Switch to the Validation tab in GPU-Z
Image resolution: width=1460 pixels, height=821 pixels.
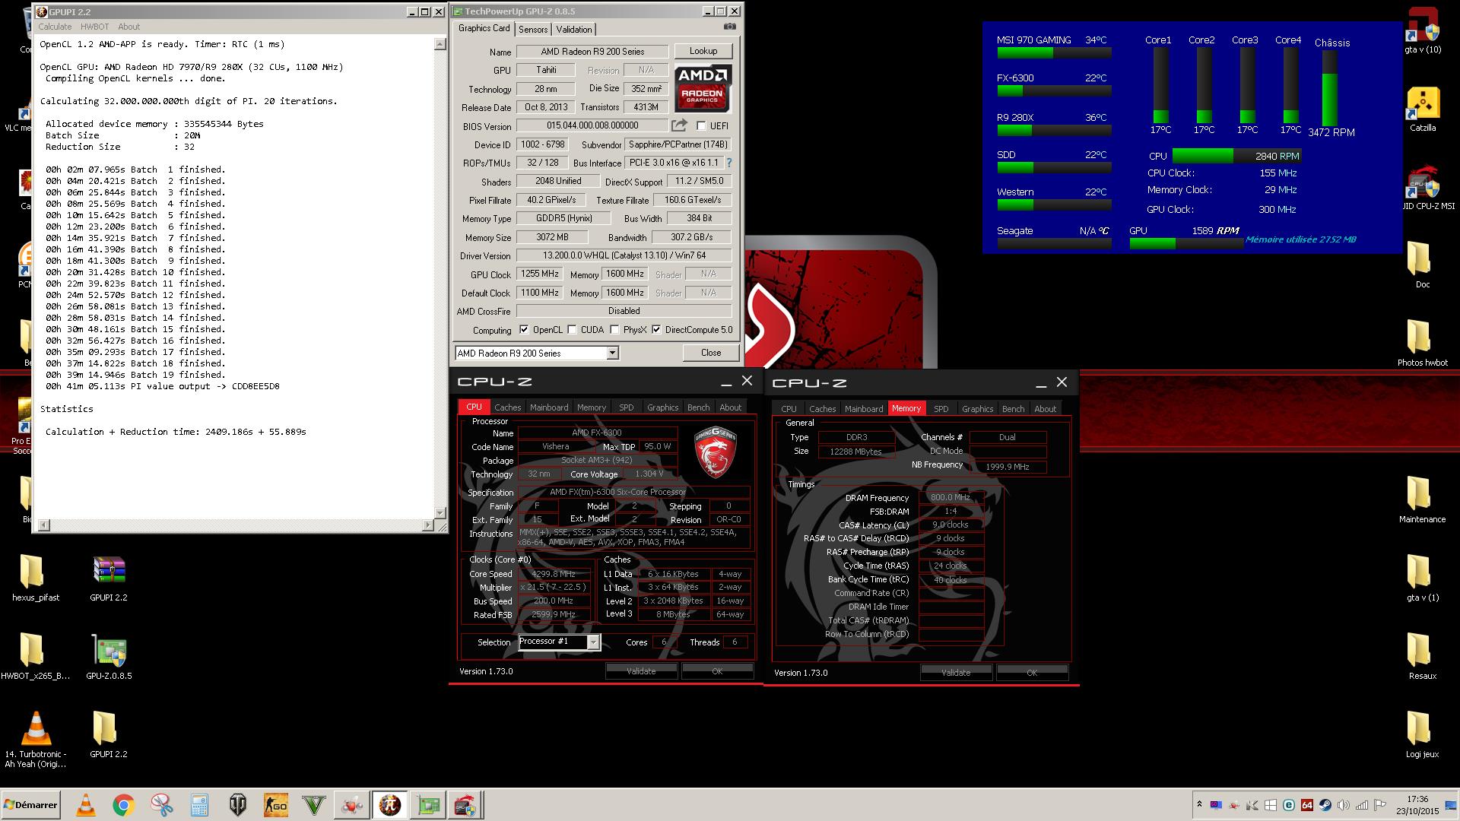pyautogui.click(x=574, y=29)
